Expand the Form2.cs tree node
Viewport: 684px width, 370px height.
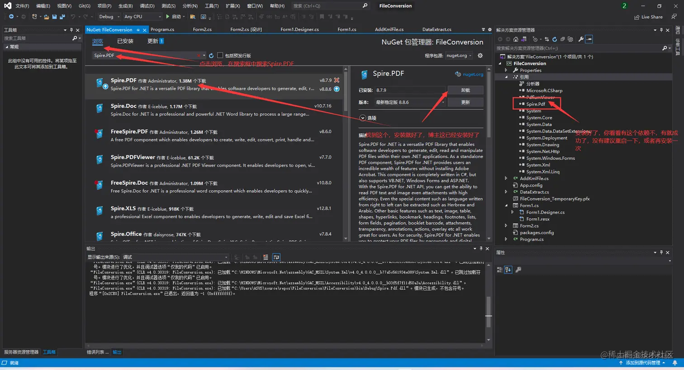(506, 225)
